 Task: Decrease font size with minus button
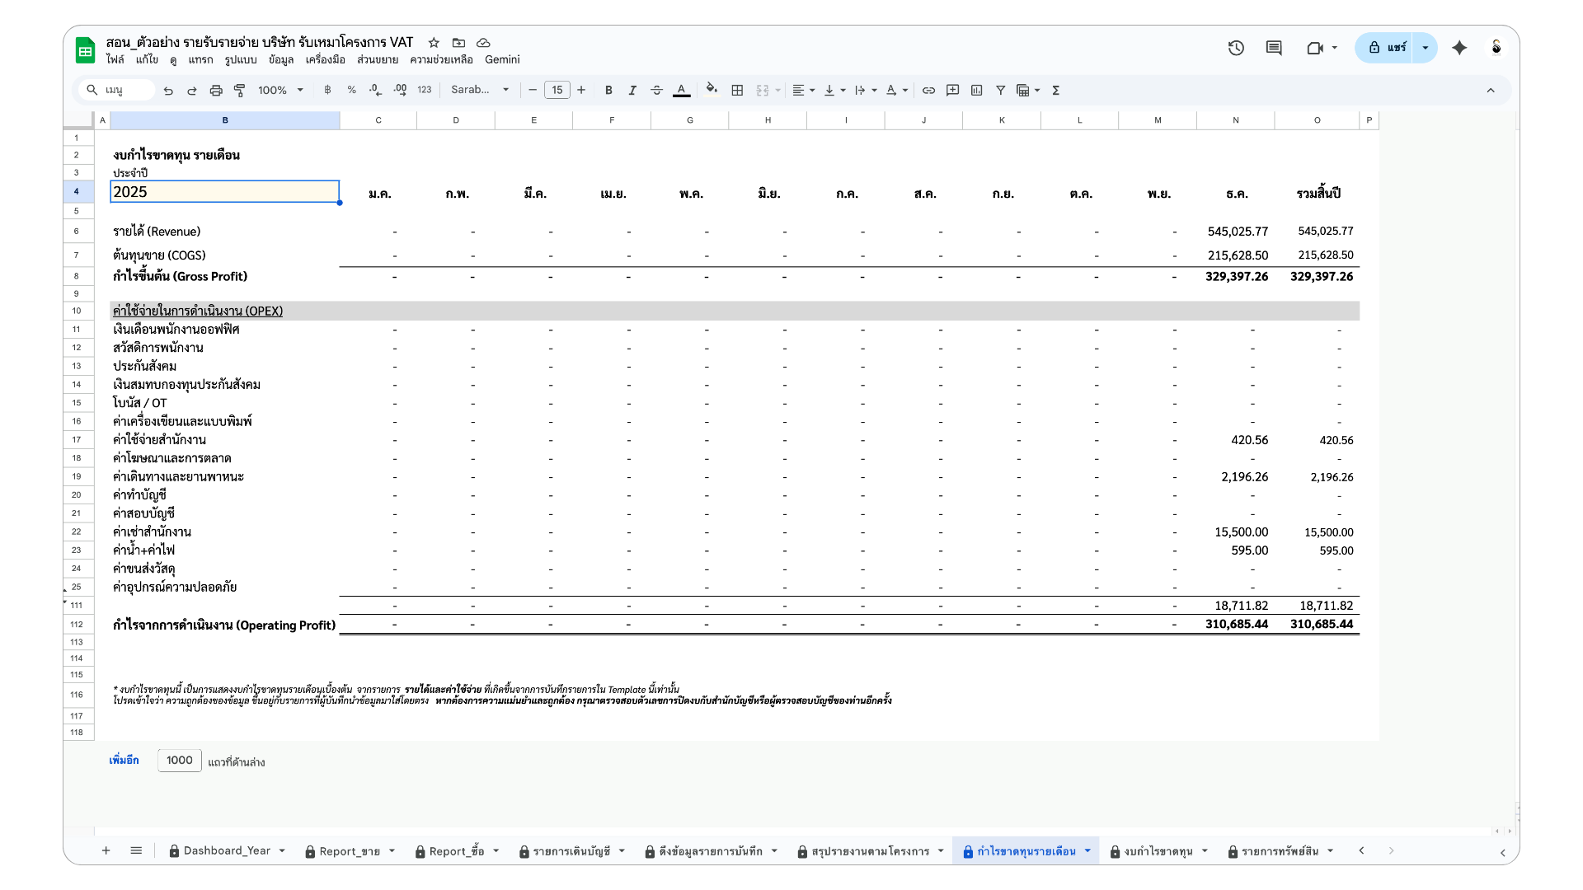point(533,91)
